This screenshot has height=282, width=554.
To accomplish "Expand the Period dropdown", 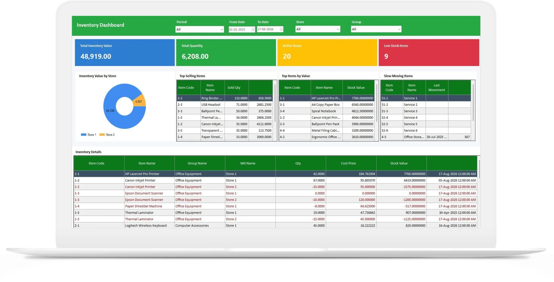I will click(222, 29).
